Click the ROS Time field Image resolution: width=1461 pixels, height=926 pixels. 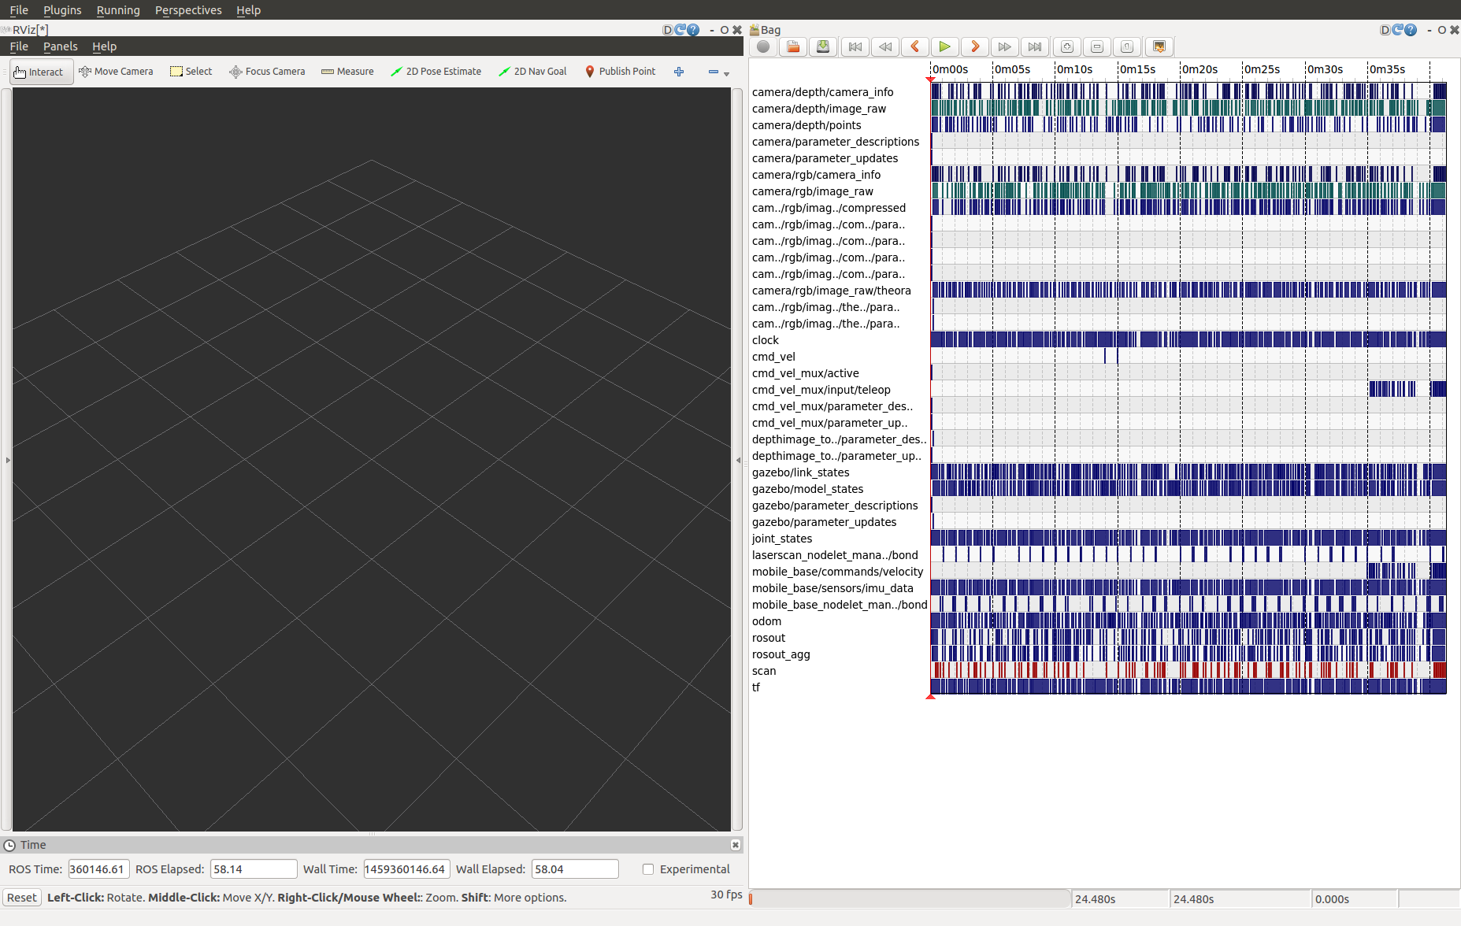point(98,869)
